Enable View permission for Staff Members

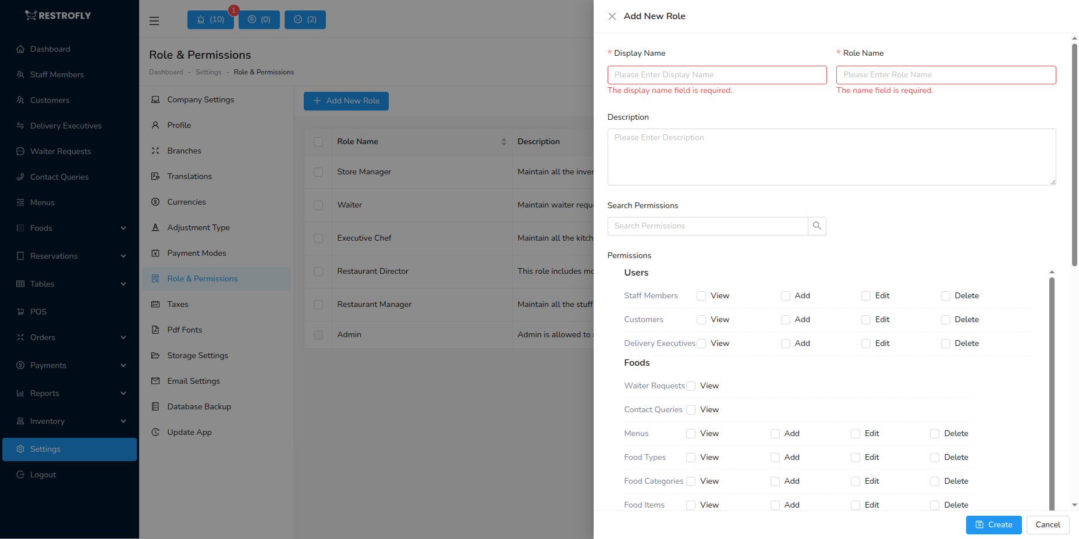701,296
